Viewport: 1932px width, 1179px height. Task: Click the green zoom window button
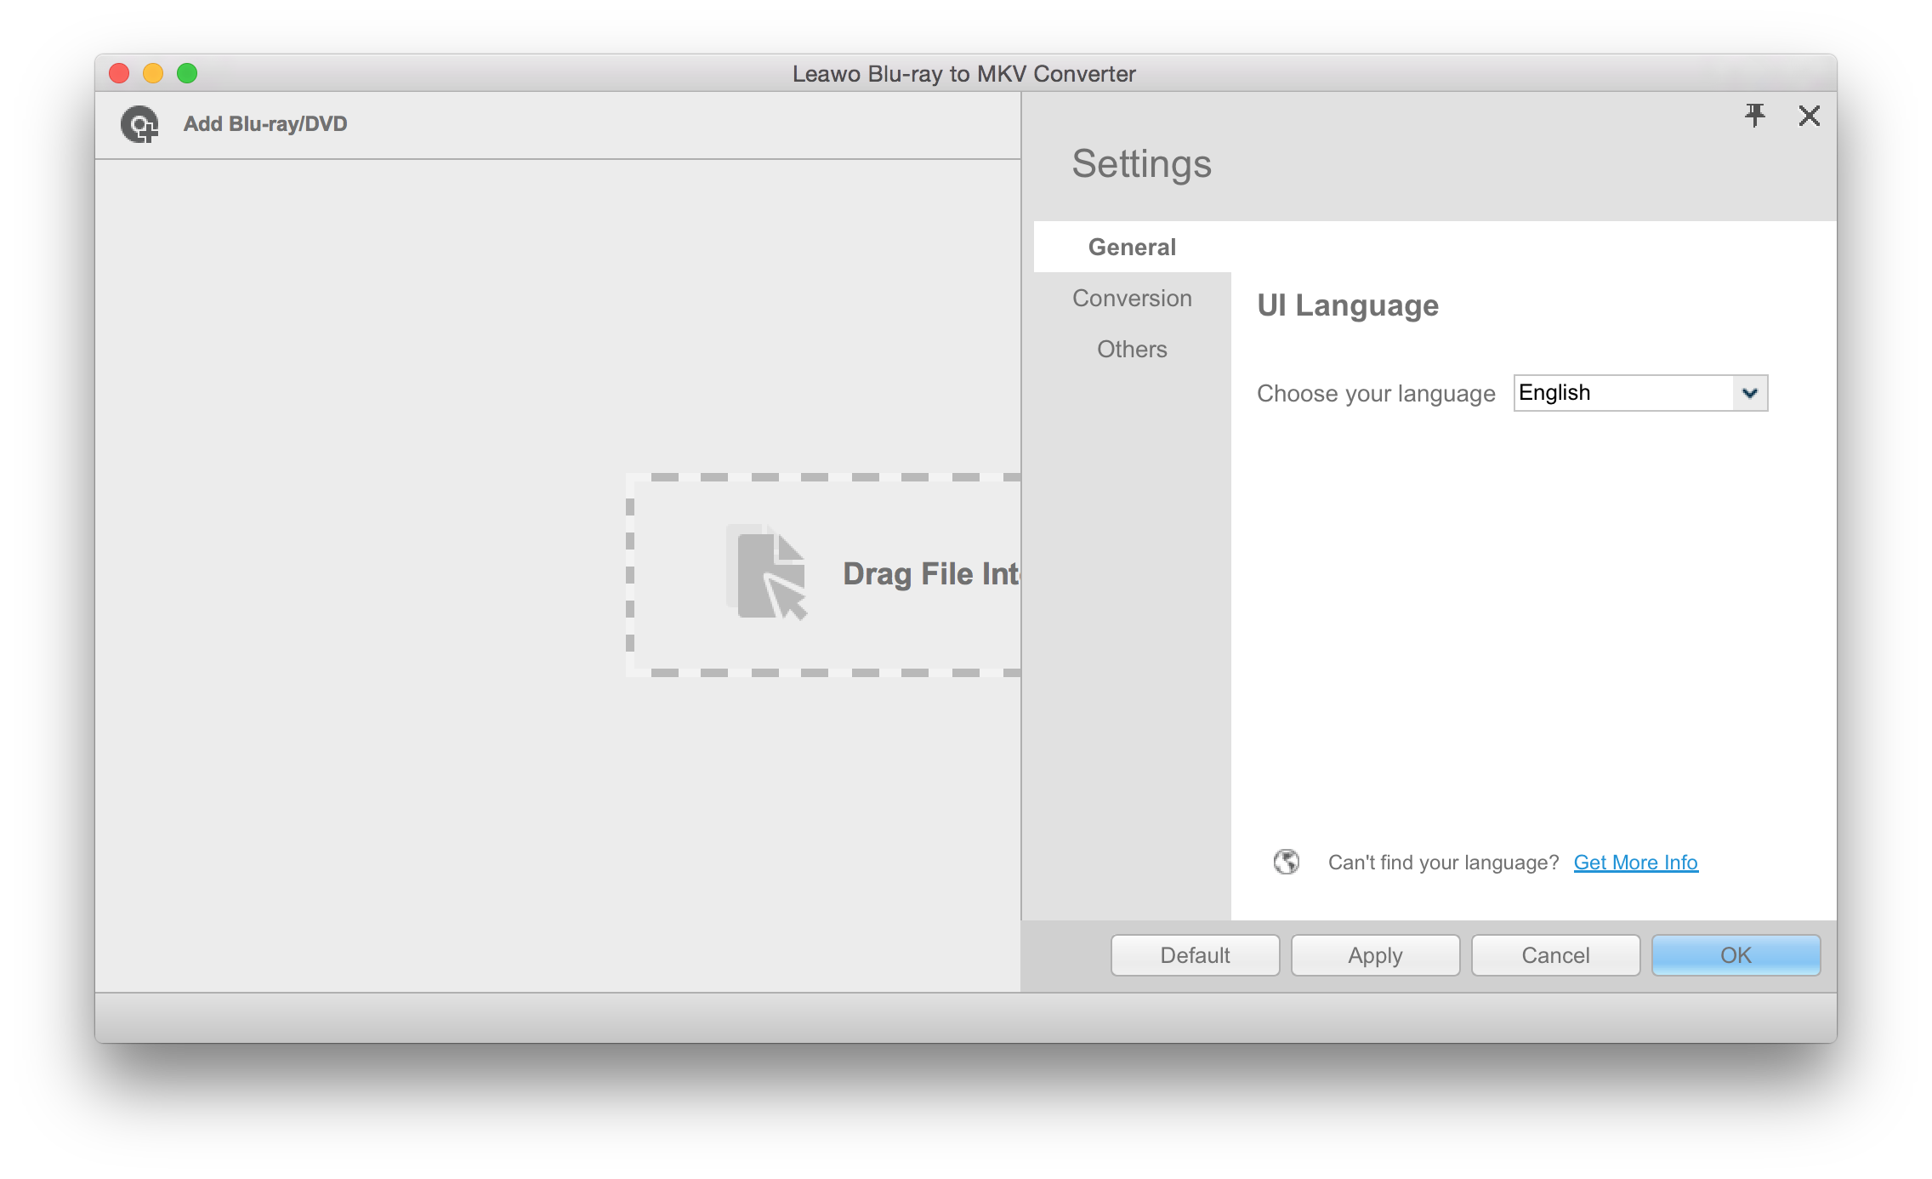(x=187, y=73)
